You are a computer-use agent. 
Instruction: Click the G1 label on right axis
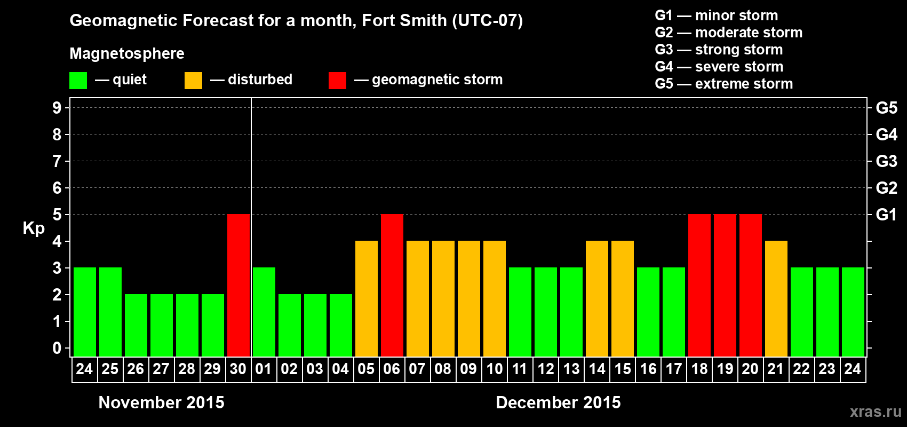pyautogui.click(x=886, y=215)
